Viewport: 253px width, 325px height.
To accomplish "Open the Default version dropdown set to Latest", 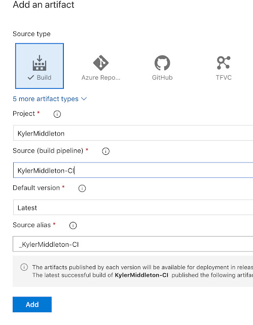I will coord(133,207).
